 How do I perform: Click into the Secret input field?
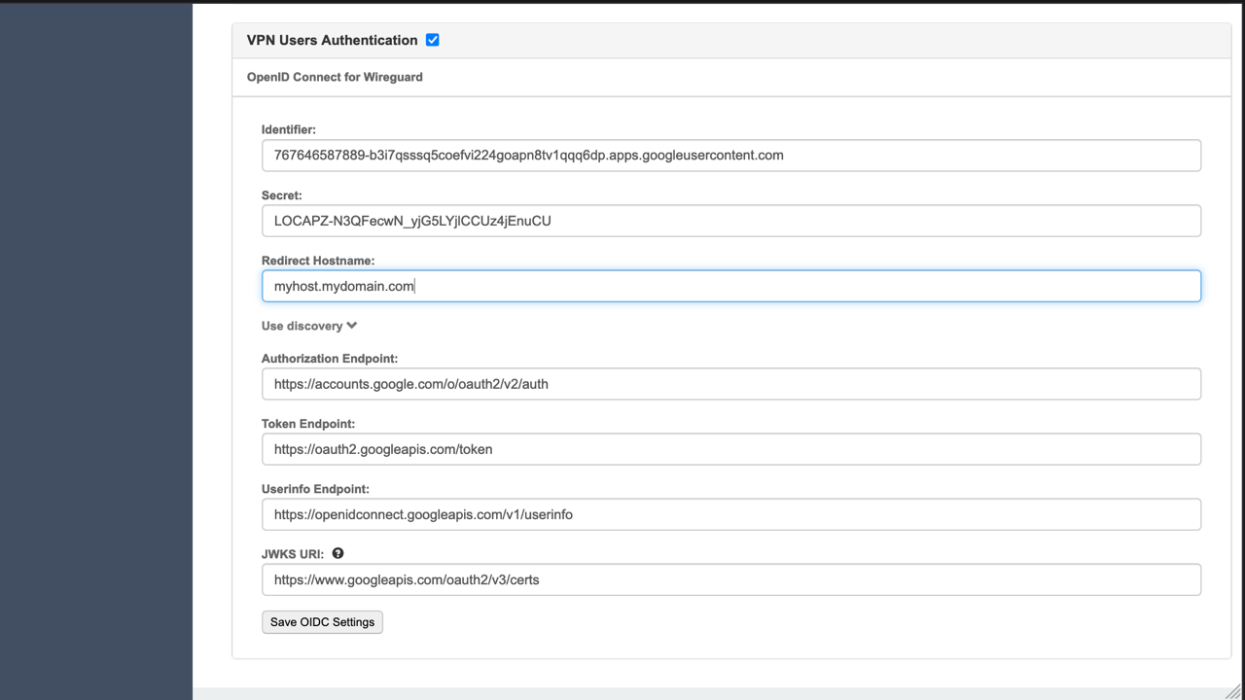coord(730,221)
